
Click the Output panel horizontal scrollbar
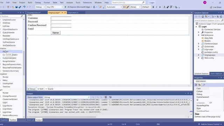pos(62,117)
